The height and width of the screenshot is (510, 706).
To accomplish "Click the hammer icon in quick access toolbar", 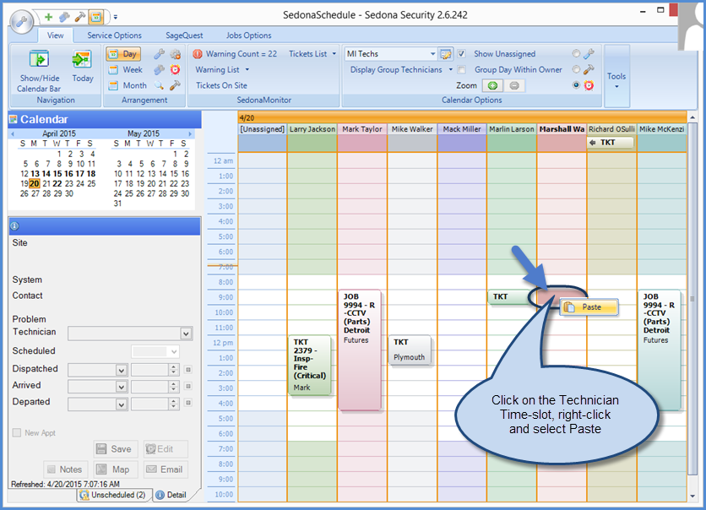I will [79, 17].
